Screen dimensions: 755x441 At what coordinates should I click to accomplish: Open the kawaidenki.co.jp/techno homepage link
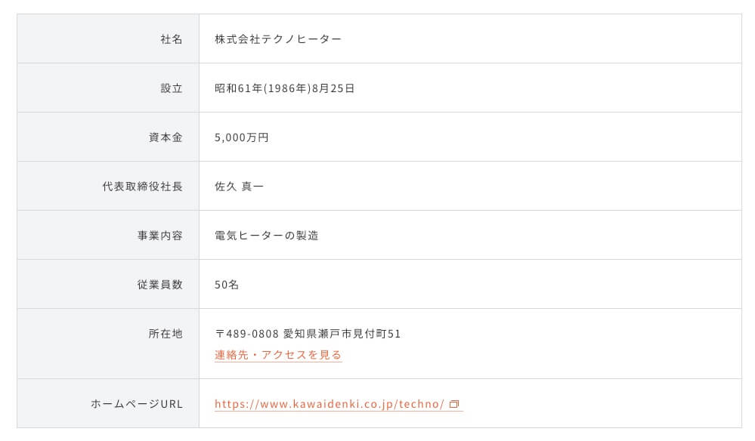pos(330,404)
